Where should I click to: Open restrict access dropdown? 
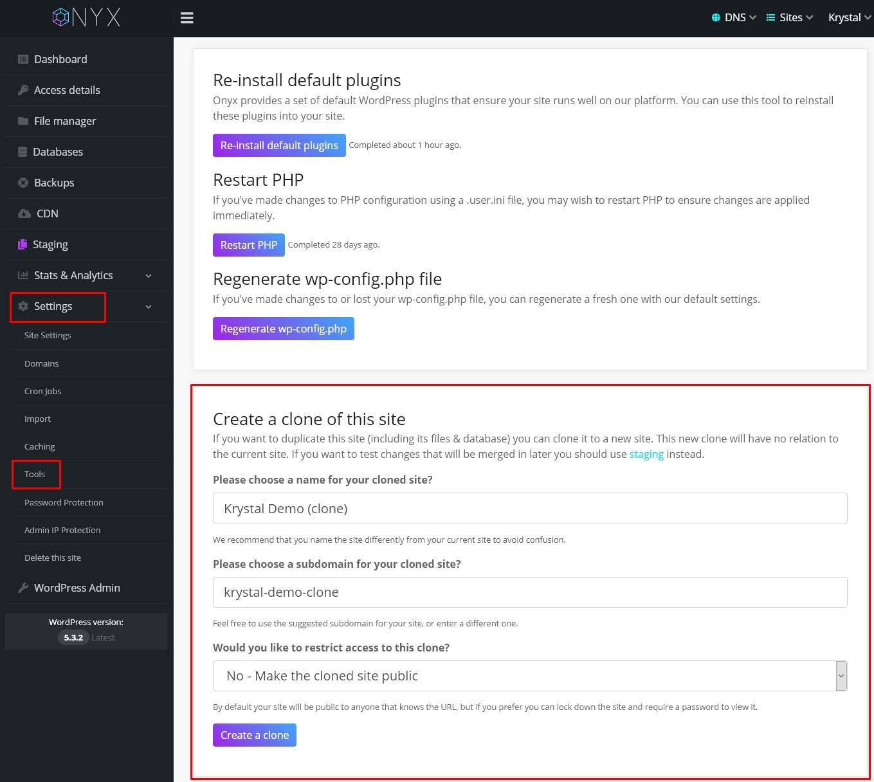pos(530,676)
